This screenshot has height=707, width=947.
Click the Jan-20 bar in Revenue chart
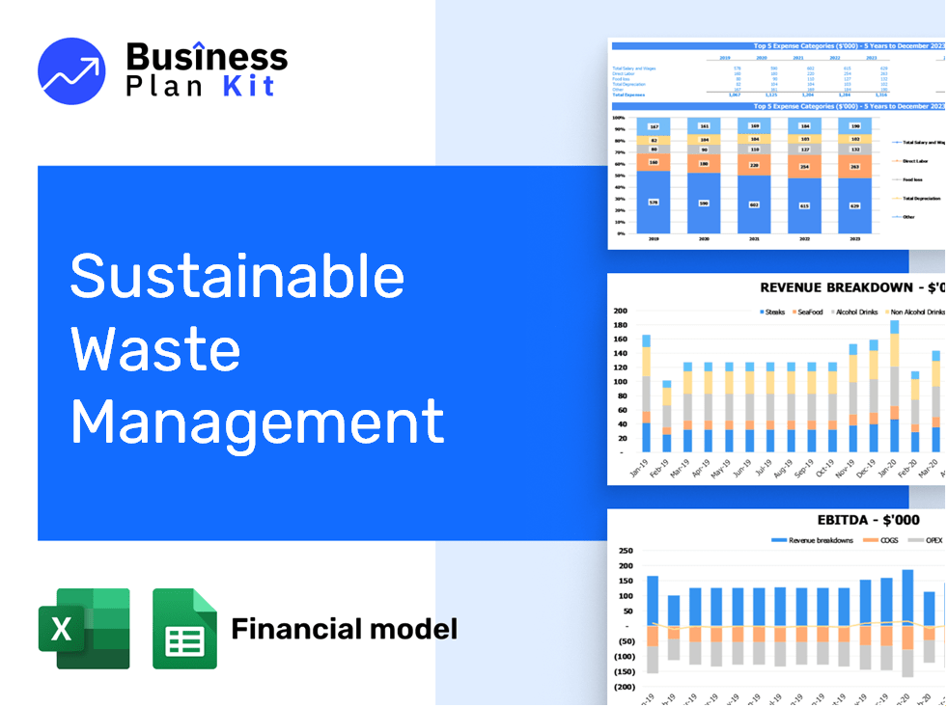(x=895, y=386)
